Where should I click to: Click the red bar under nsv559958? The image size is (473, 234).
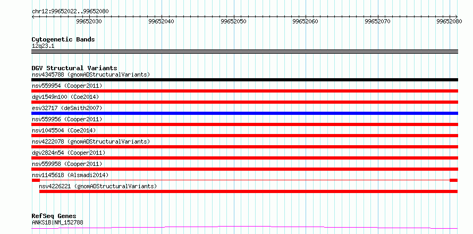tap(244, 169)
